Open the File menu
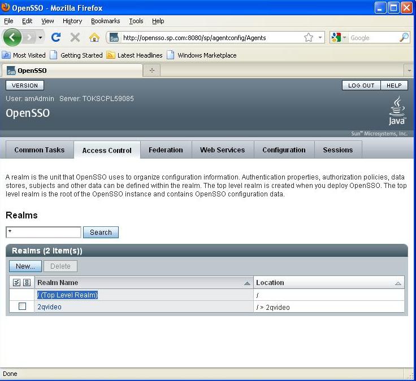Image resolution: width=416 pixels, height=381 pixels. click(x=8, y=21)
